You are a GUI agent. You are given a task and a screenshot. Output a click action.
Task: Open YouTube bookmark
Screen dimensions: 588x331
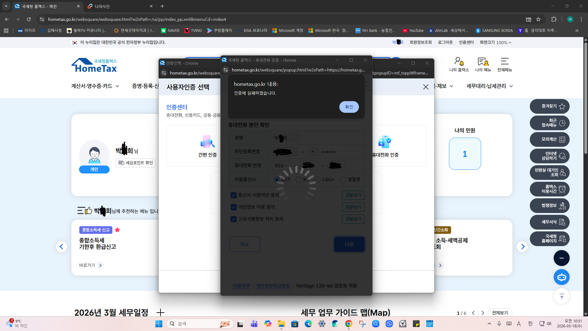(413, 31)
